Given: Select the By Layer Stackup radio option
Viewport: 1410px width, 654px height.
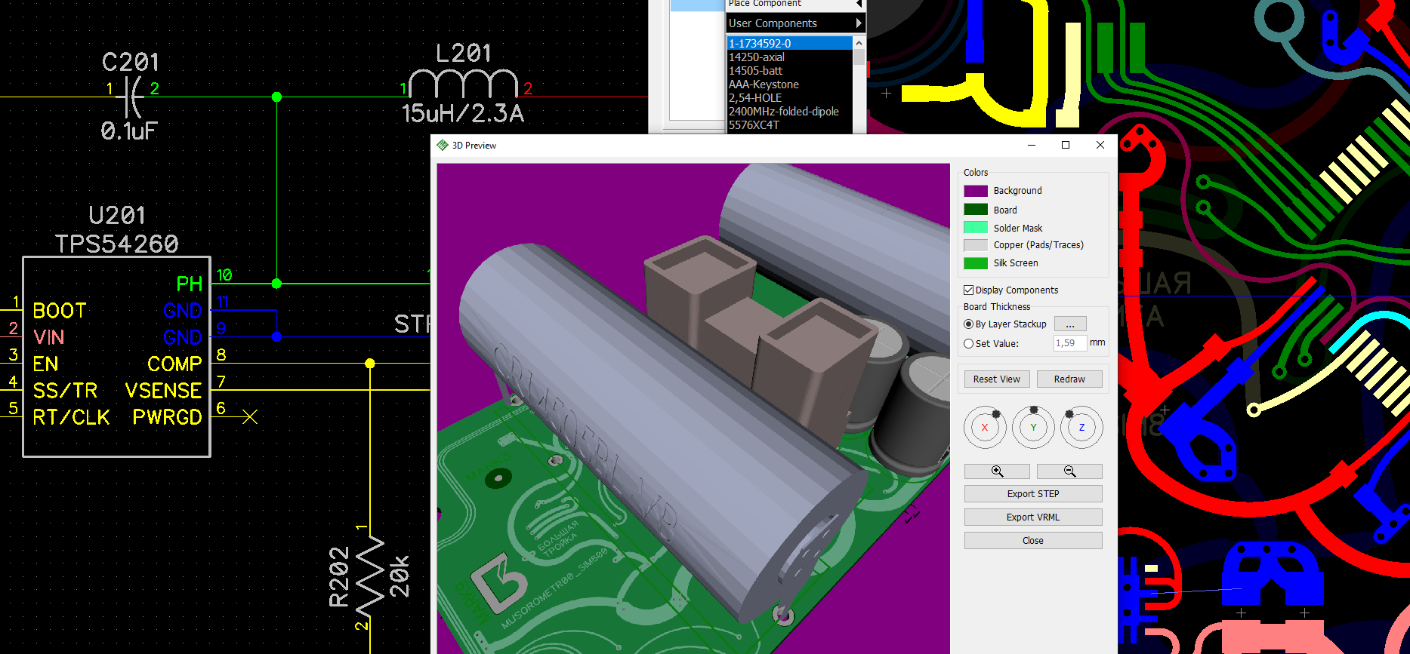Looking at the screenshot, I should 968,324.
